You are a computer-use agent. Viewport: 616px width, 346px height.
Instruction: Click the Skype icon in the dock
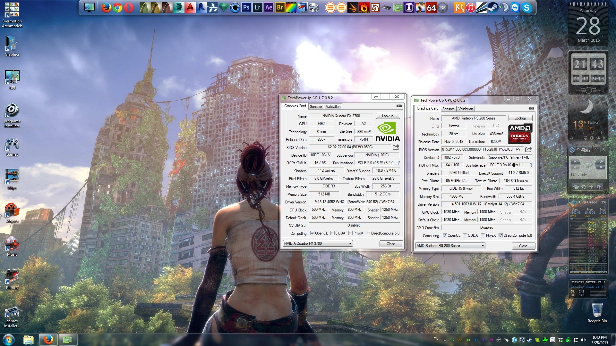point(526,7)
